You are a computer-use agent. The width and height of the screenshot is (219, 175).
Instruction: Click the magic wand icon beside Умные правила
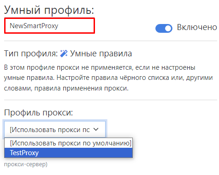(x=64, y=54)
